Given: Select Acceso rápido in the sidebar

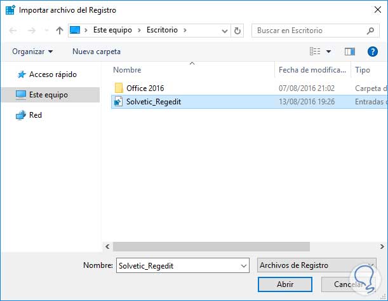Looking at the screenshot, I should 53,74.
